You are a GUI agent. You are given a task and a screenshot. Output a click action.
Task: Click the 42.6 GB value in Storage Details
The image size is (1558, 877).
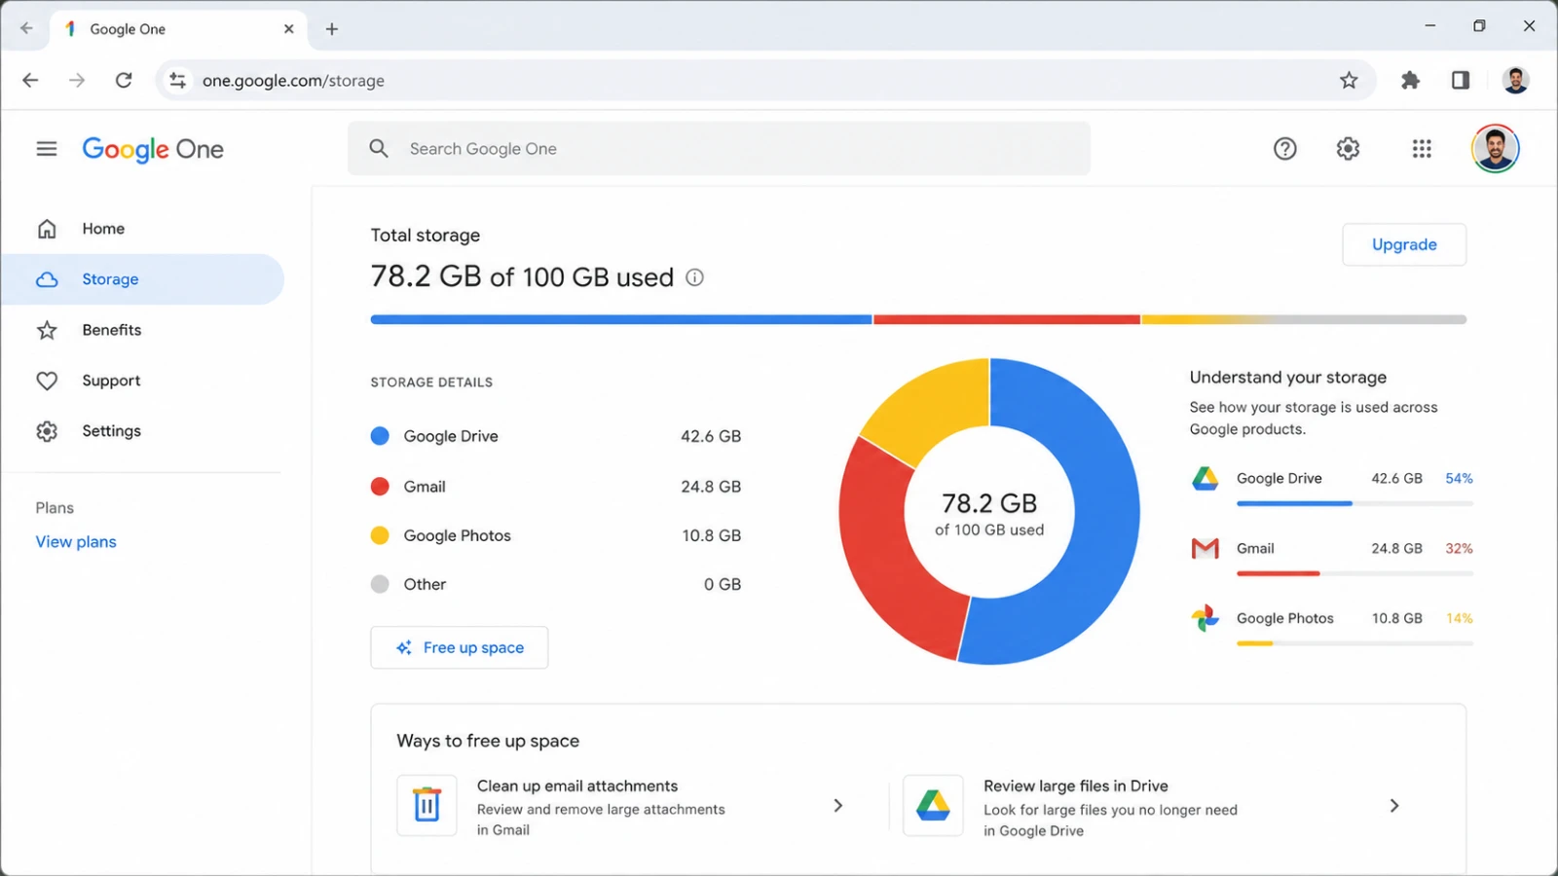(x=711, y=436)
